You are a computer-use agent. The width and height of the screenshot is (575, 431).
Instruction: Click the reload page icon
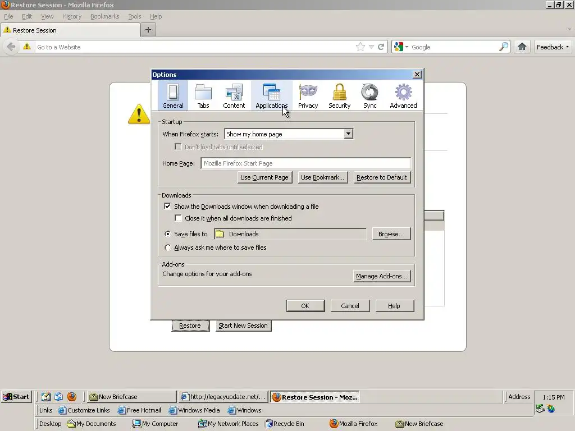(381, 47)
